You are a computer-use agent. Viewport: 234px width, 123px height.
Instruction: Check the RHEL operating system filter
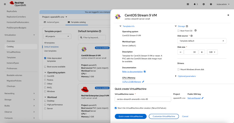45,88
